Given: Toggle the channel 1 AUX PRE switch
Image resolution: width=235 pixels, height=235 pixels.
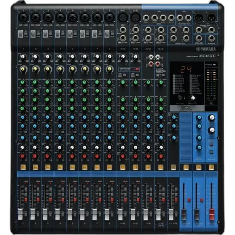Looking at the screenshot, I should pyautogui.click(x=26, y=132).
